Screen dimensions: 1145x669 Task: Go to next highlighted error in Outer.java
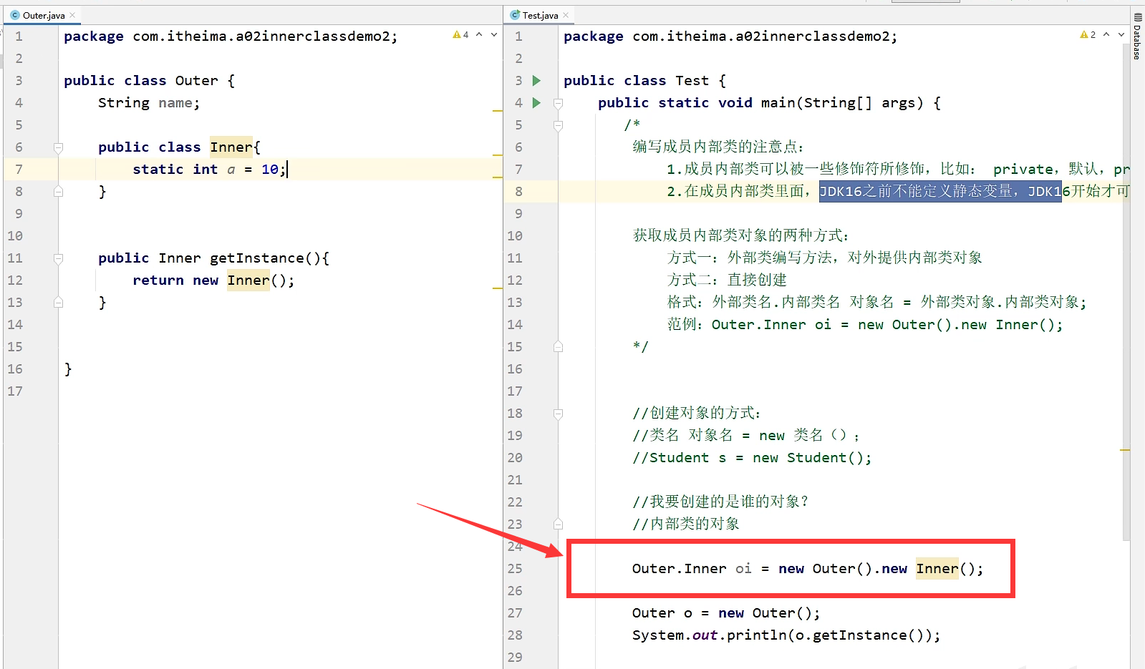point(494,34)
